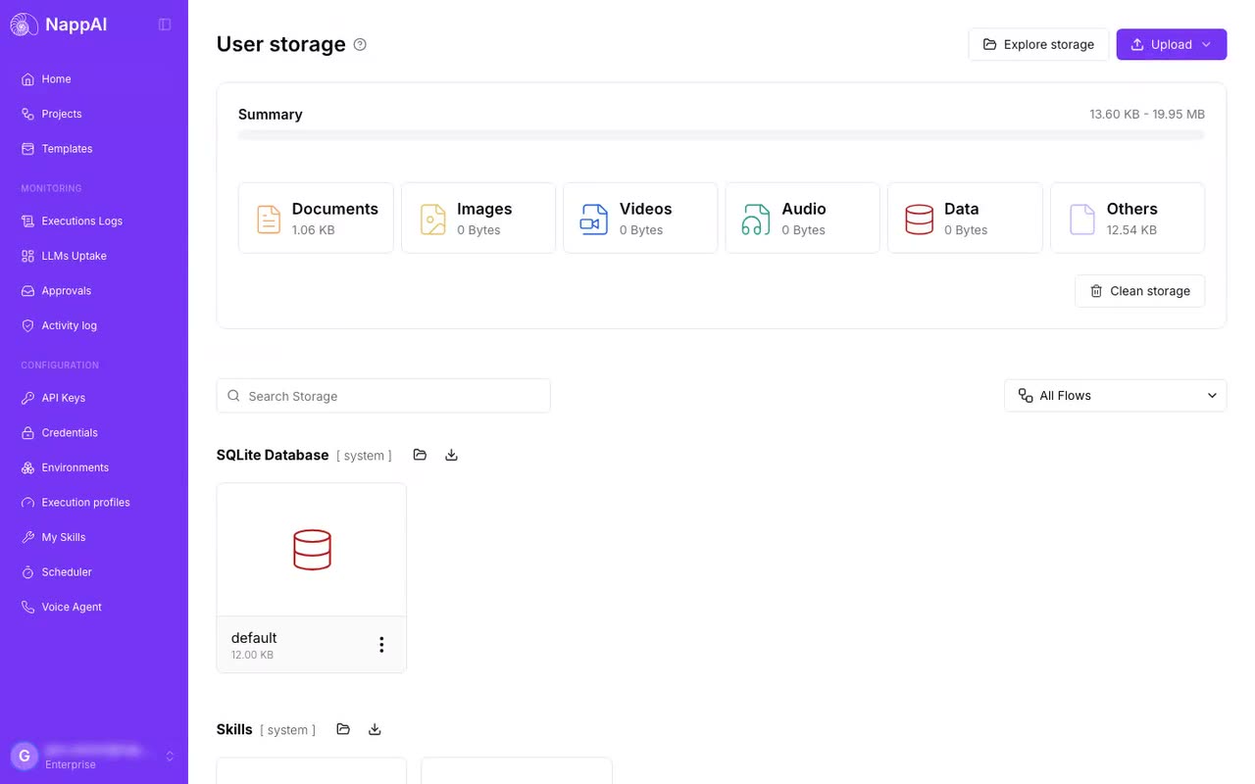The height and width of the screenshot is (784, 1255).
Task: Open Approvals page
Action: coord(94,291)
